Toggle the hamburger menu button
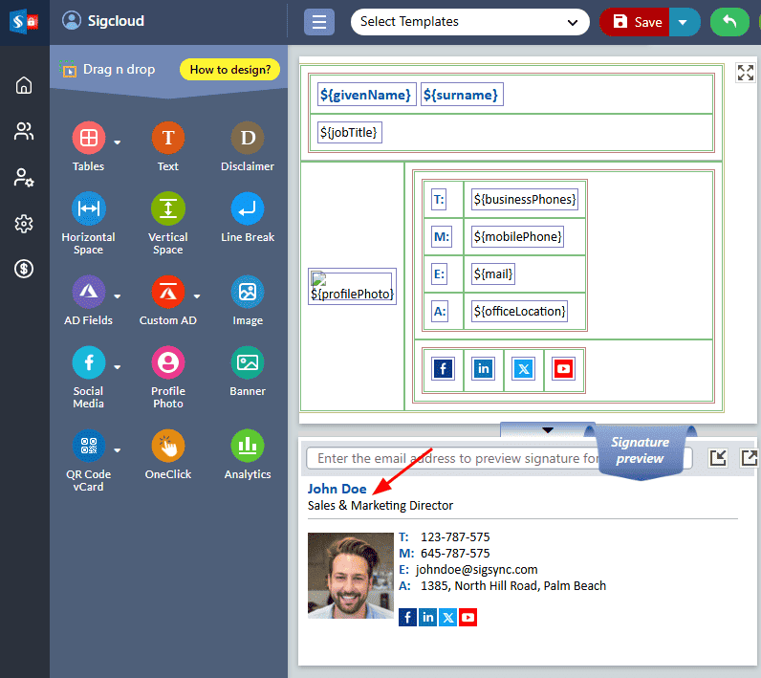Image resolution: width=761 pixels, height=678 pixels. click(x=319, y=22)
